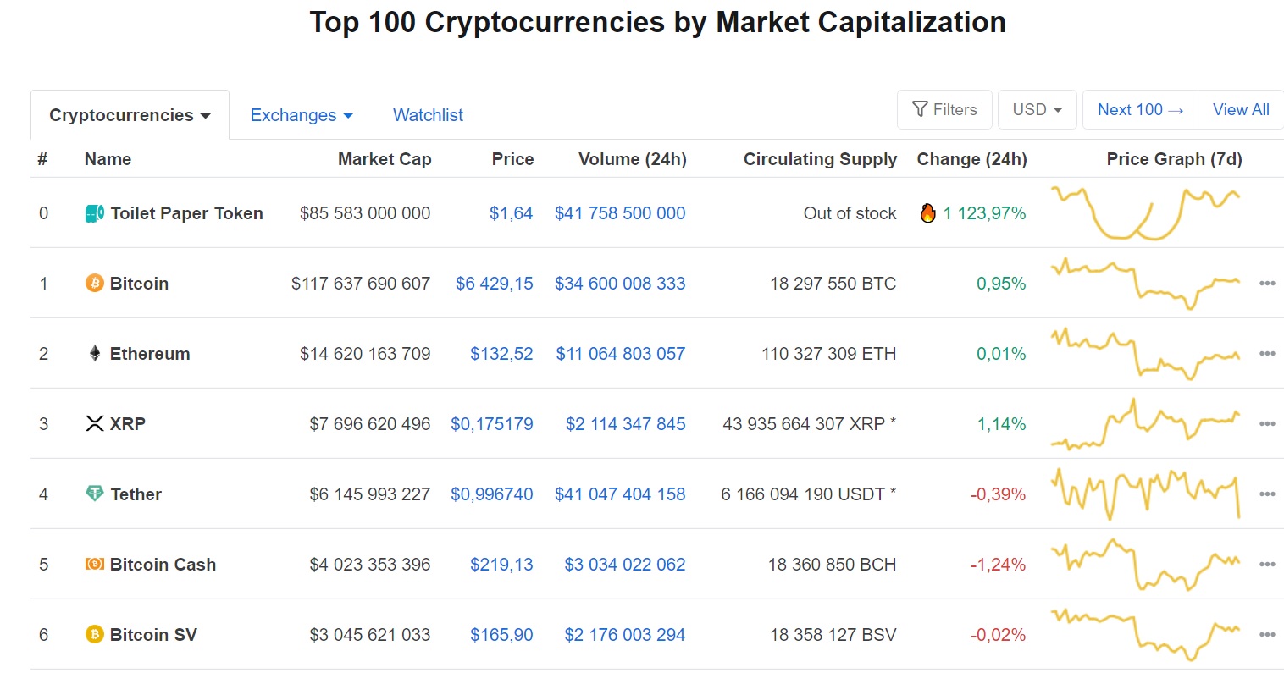Click the XRP logo icon
Image resolution: width=1284 pixels, height=673 pixels.
point(95,424)
